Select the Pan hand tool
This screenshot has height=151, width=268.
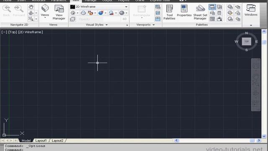tap(31, 7)
